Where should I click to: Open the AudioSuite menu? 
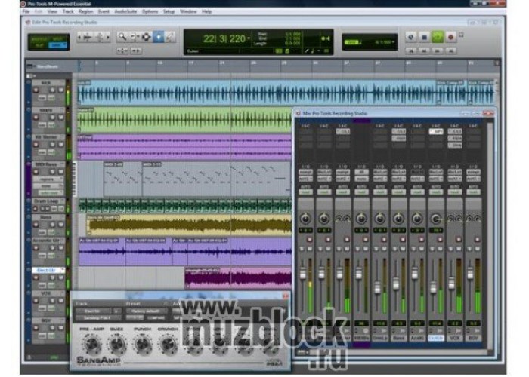tap(125, 11)
